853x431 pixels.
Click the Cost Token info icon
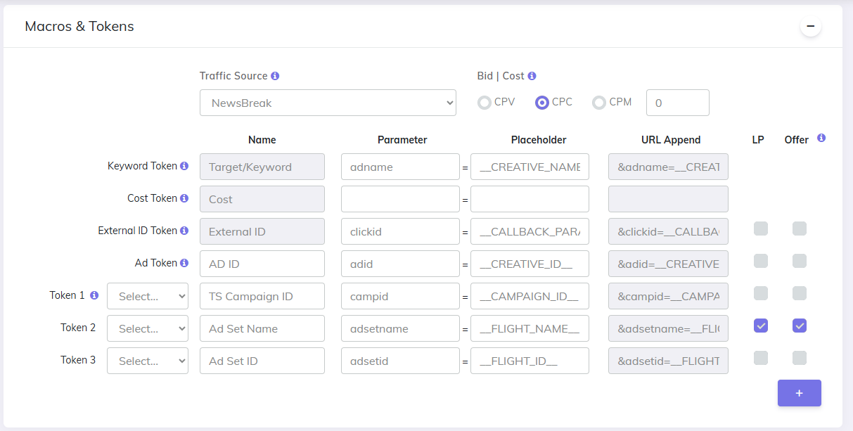click(184, 198)
